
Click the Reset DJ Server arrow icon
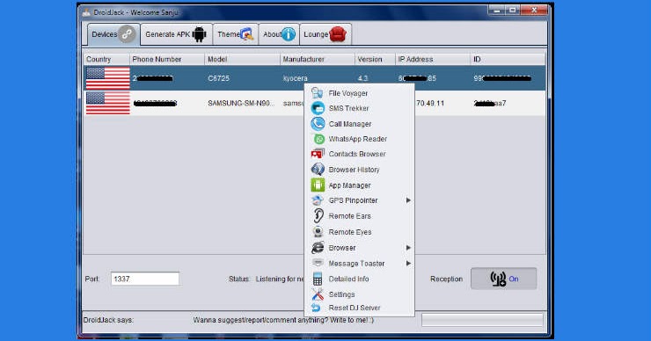coord(316,308)
